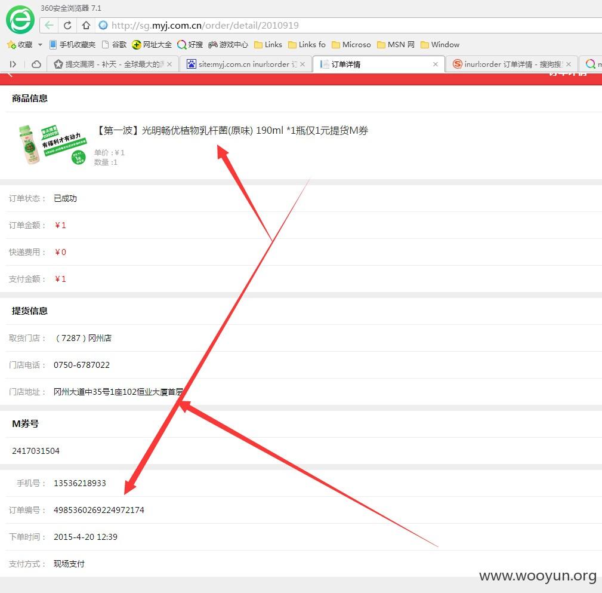Close the 提交漏洞 - 补天 tab
Image resolution: width=602 pixels, height=593 pixels.
[x=169, y=64]
